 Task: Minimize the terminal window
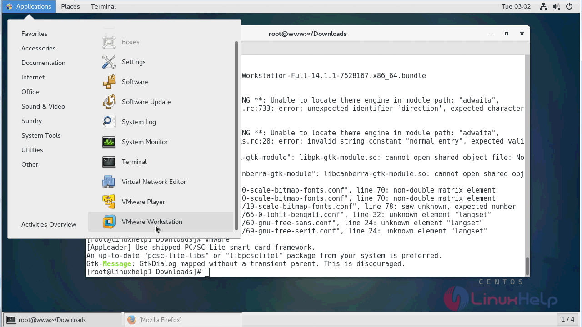point(491,34)
